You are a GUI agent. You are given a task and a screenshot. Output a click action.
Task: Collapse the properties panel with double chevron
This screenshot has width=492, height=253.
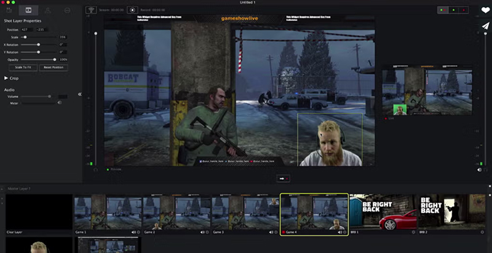(x=80, y=94)
